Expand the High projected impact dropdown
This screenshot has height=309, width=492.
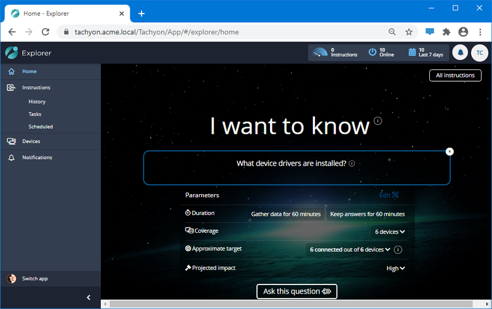pos(395,268)
